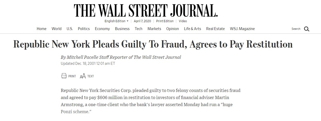Viewport: 321px width, 121px height.
Task: Open the U.S. news section
Action: tap(70, 29)
